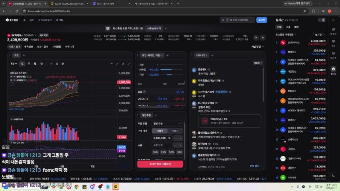This screenshot has height=191, width=340.
Task: Switch to 거래현황 tab
Action: click(56, 47)
